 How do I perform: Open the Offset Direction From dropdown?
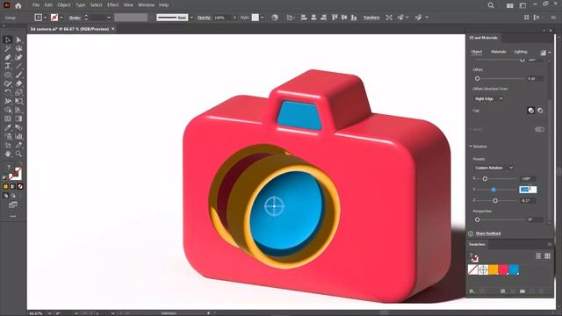click(488, 98)
